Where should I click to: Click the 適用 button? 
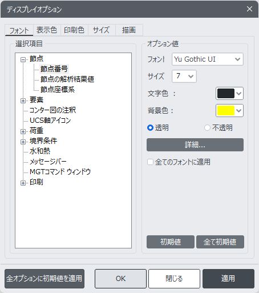tap(228, 279)
